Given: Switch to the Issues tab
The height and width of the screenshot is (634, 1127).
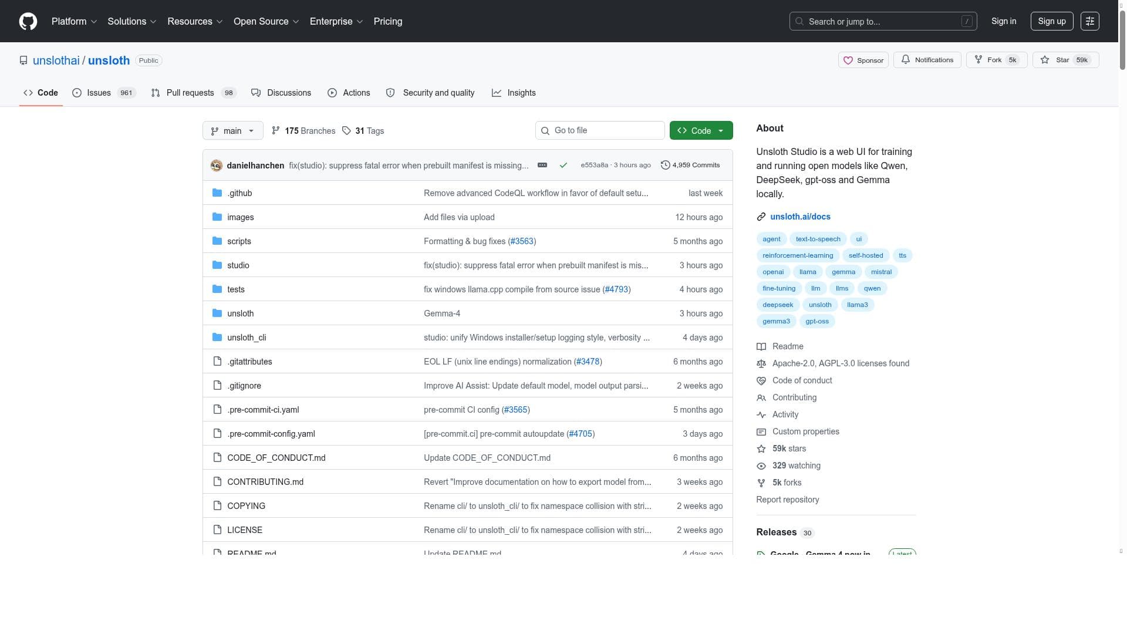Looking at the screenshot, I should pos(104,93).
